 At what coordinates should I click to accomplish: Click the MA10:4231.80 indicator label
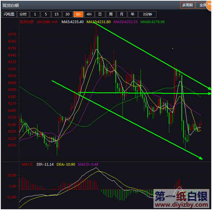98,22
